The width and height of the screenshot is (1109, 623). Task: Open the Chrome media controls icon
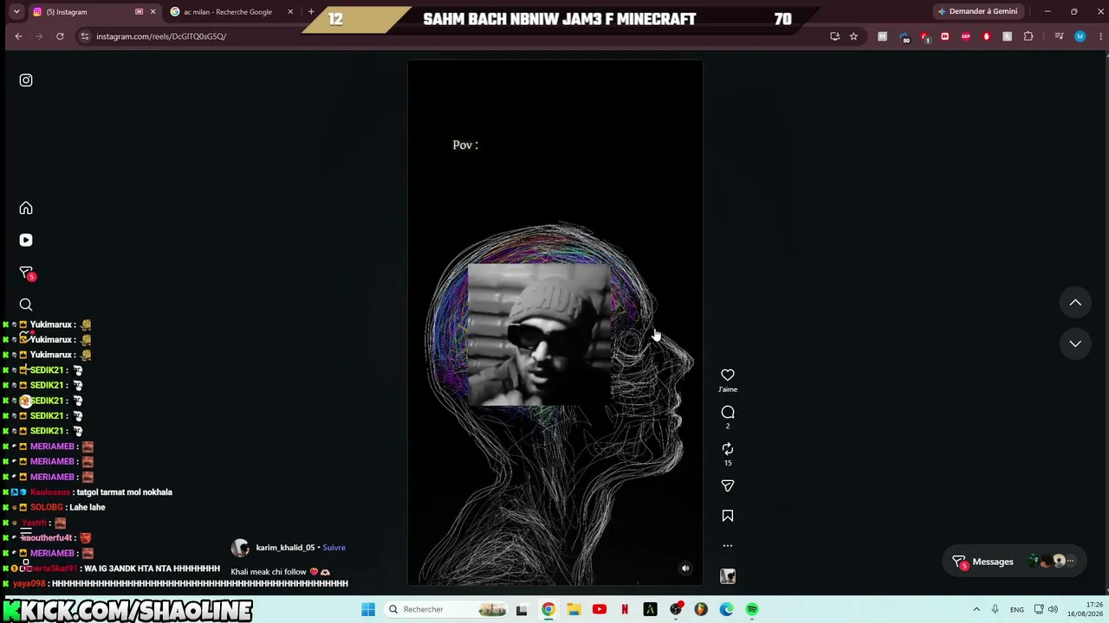pyautogui.click(x=1059, y=36)
